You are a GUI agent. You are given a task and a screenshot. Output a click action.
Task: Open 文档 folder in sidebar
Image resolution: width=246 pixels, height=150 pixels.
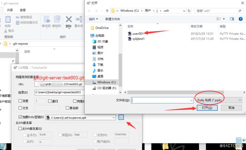click(98, 59)
